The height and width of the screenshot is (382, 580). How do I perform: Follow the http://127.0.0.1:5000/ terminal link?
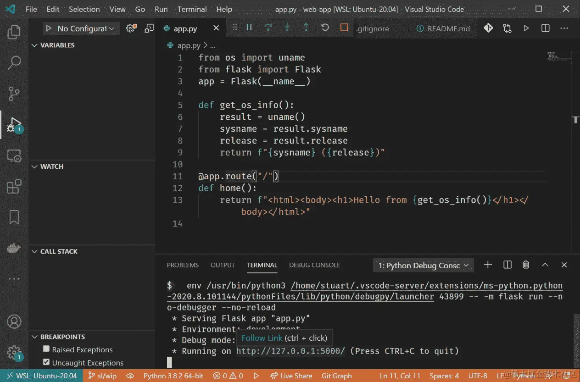coord(290,351)
